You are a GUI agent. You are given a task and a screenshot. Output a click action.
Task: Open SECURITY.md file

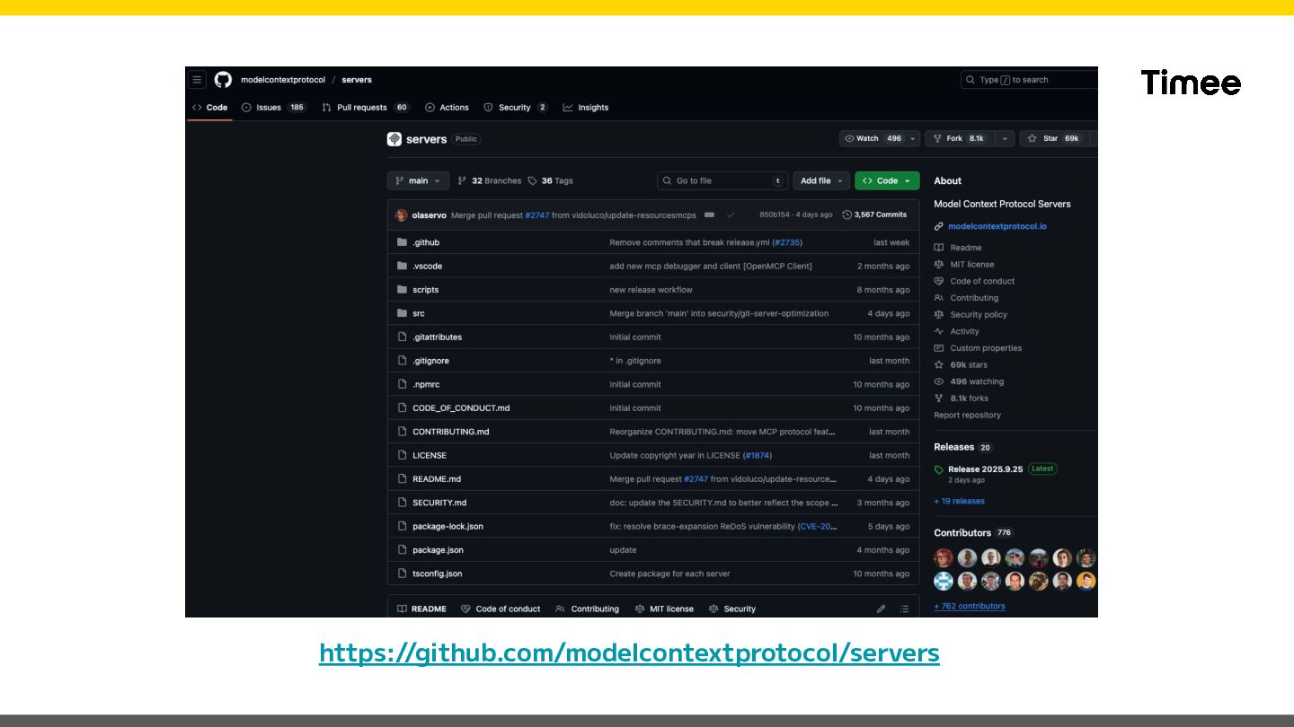439,503
